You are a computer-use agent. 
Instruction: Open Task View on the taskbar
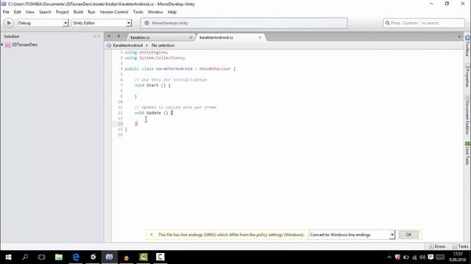click(42, 257)
